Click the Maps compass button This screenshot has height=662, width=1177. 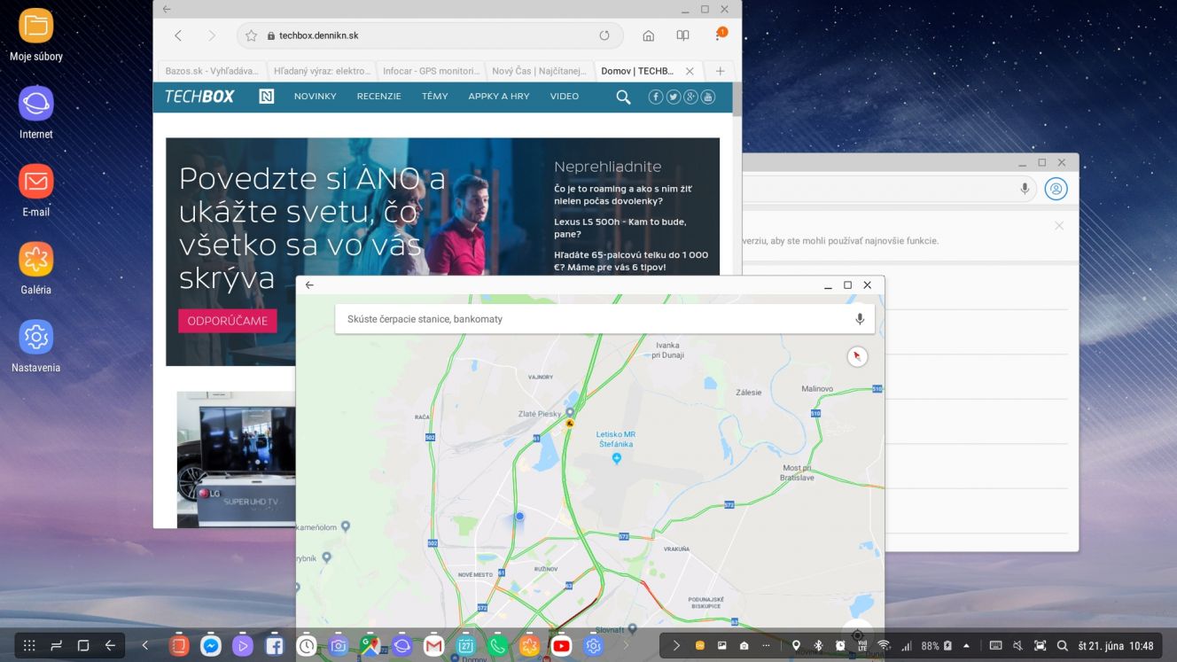click(x=856, y=356)
